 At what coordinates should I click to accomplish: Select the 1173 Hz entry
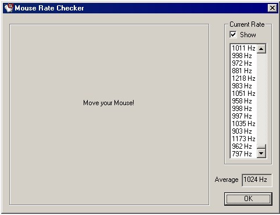click(x=243, y=139)
